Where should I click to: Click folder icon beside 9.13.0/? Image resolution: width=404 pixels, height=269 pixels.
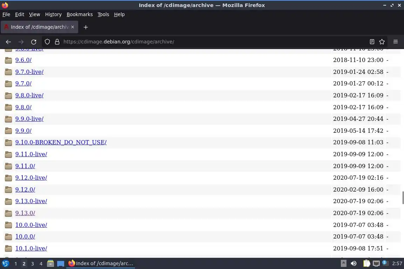pos(8,213)
